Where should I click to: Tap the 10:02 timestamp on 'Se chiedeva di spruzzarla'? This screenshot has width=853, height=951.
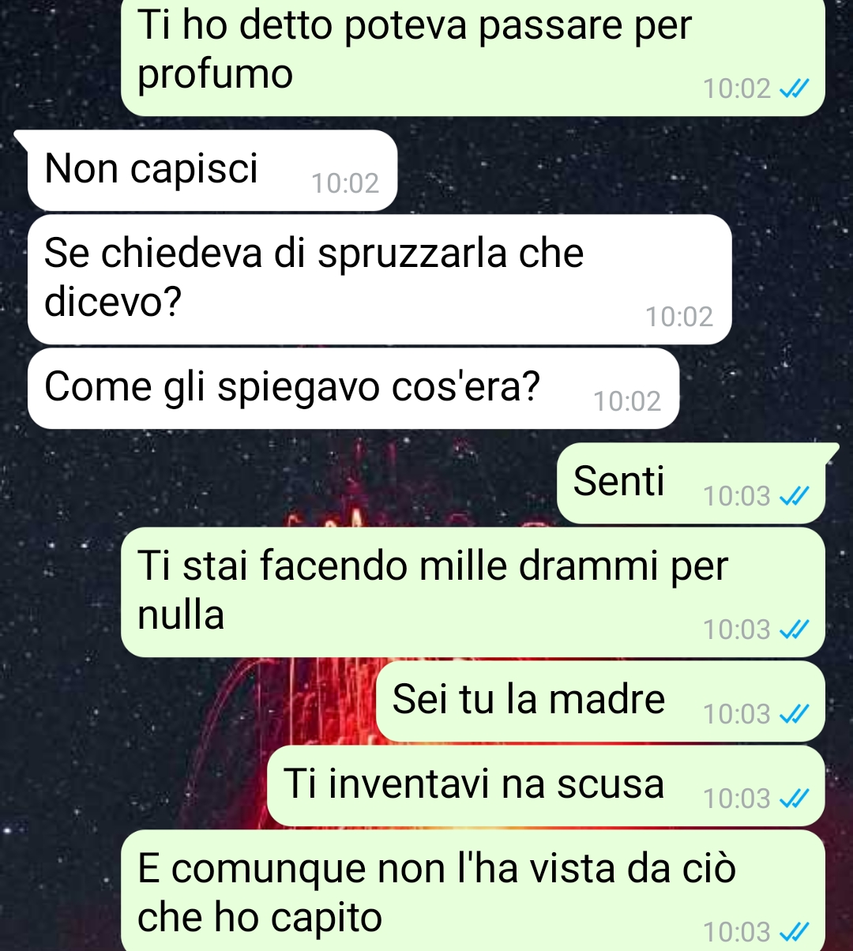679,317
